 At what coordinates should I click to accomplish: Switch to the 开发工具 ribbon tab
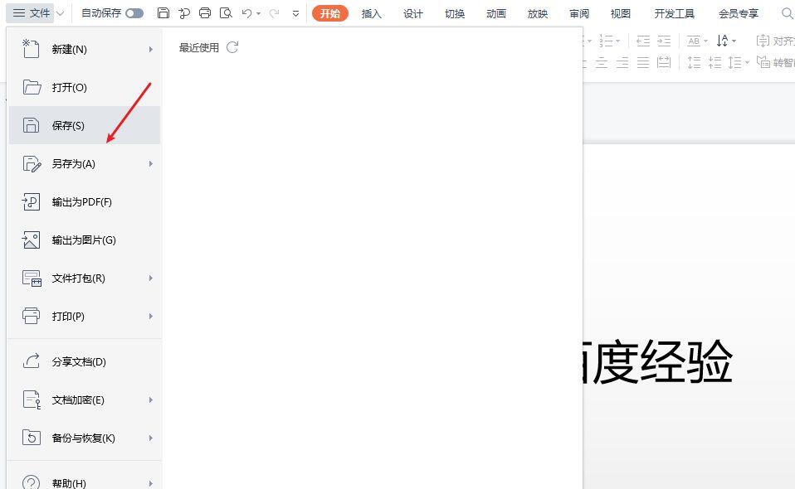pos(675,13)
